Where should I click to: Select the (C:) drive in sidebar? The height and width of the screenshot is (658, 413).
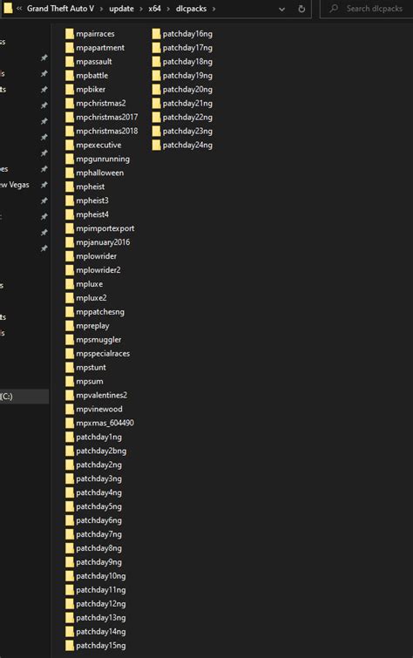pos(24,397)
